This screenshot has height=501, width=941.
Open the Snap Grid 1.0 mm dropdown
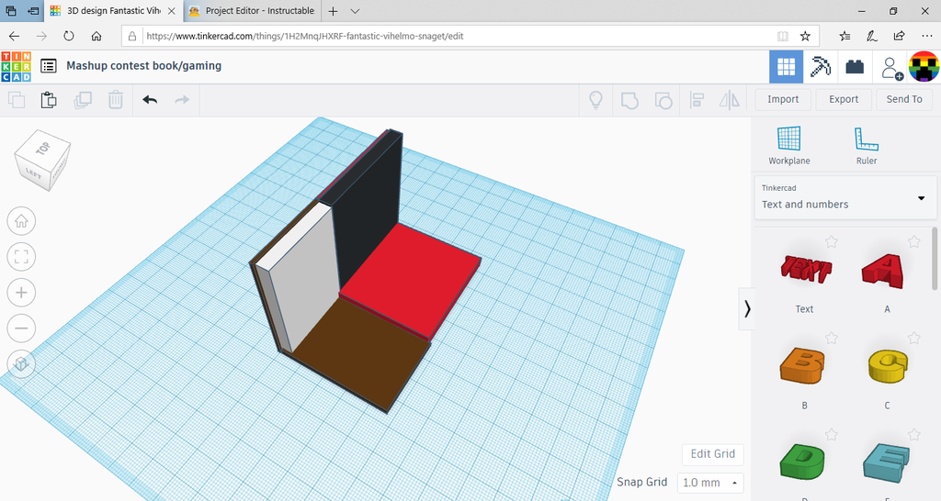point(710,483)
